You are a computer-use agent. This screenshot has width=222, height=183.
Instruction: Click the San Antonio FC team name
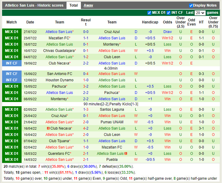point(59,74)
